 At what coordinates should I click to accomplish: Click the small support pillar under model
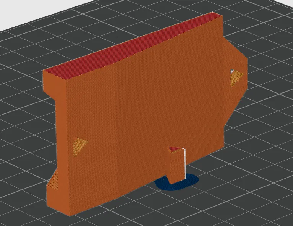pos(177,165)
